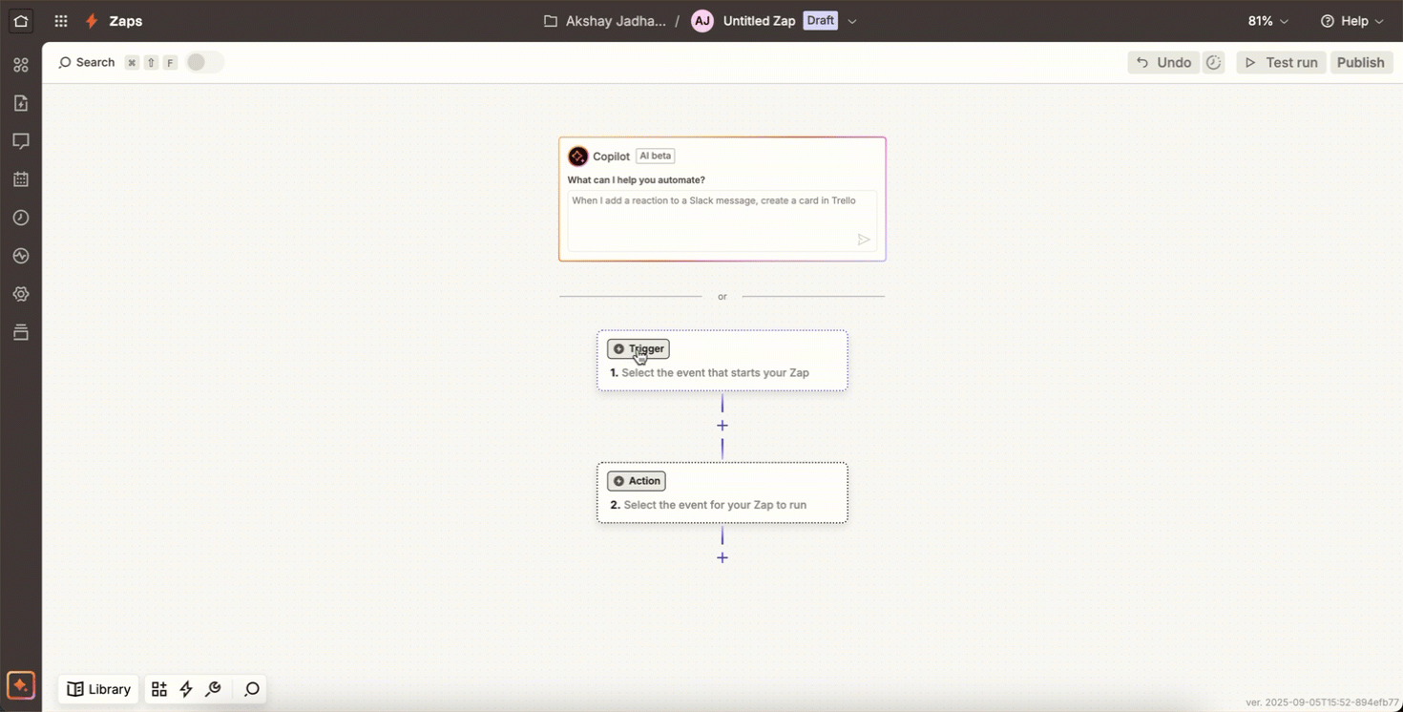The width and height of the screenshot is (1403, 712).
Task: Open the activity status sidebar icon
Action: [21, 256]
